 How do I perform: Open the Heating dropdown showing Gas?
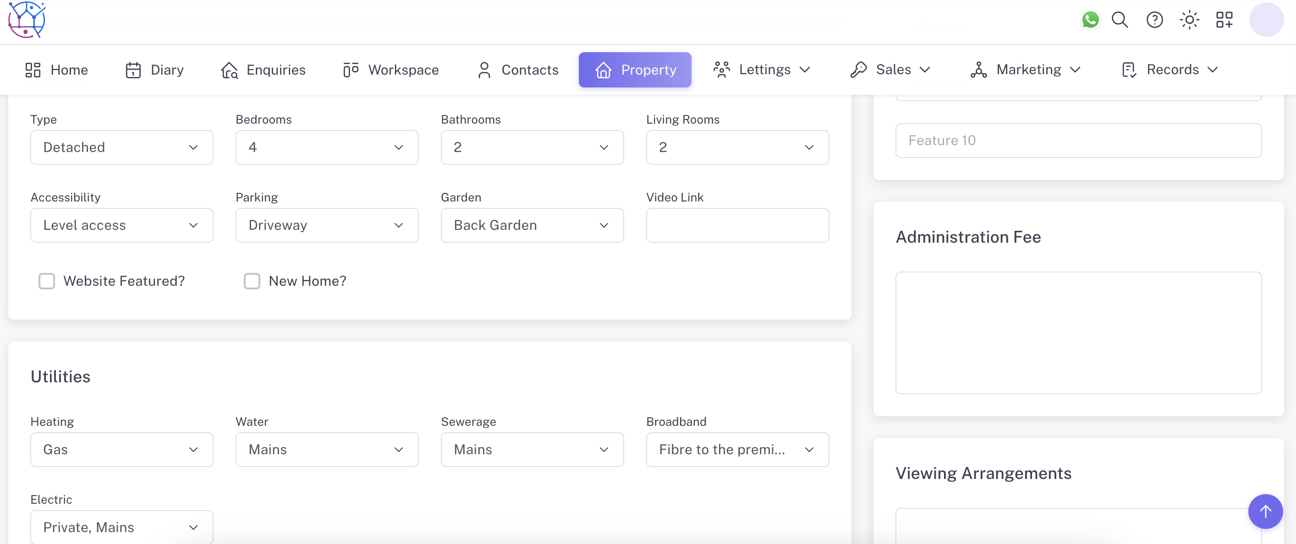tap(122, 450)
